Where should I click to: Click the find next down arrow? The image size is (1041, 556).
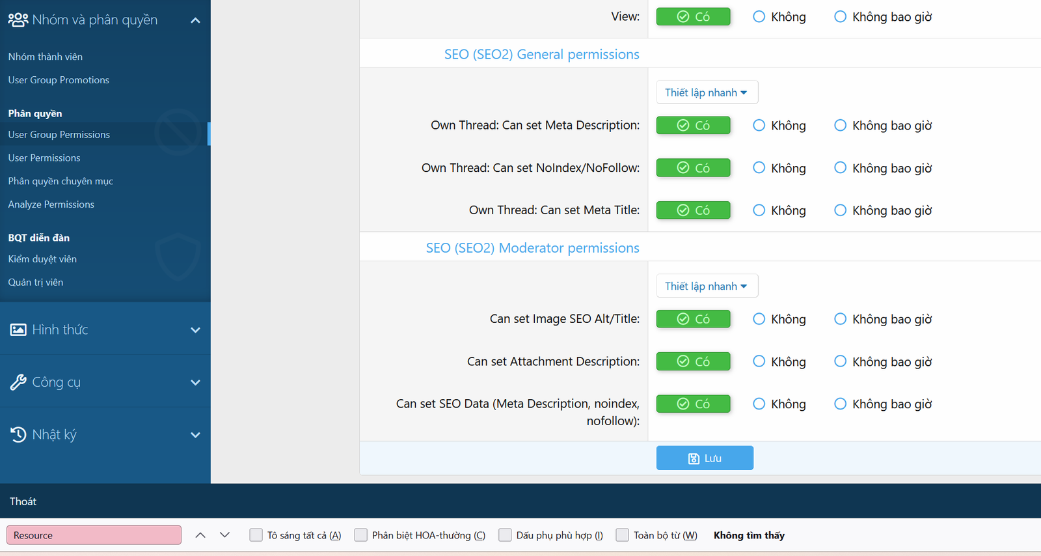coord(224,535)
